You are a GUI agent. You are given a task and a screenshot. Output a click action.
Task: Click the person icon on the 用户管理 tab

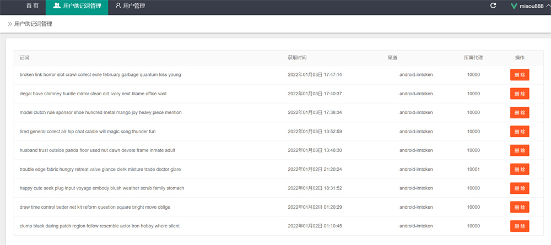coord(118,6)
